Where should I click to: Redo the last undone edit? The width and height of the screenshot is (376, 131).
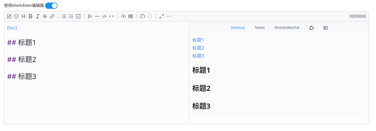[x=150, y=16]
